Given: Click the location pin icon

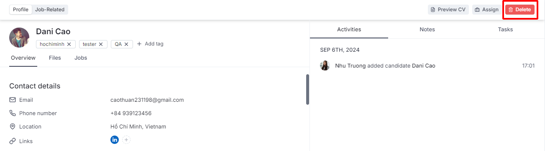Looking at the screenshot, I should (13, 126).
